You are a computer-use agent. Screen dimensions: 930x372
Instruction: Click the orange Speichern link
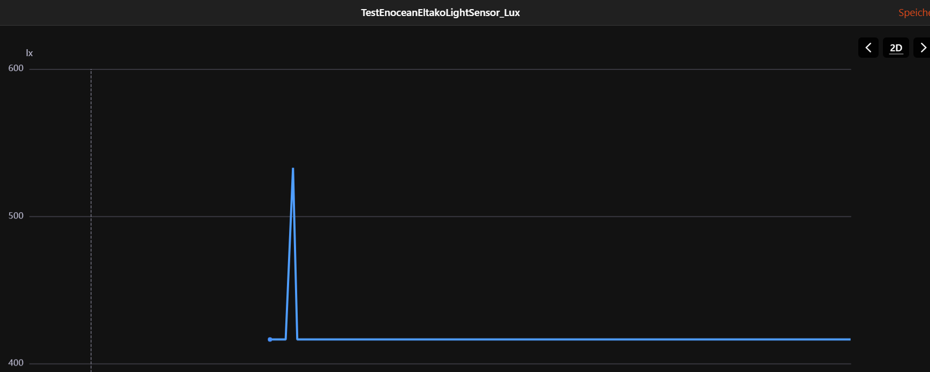pos(914,12)
